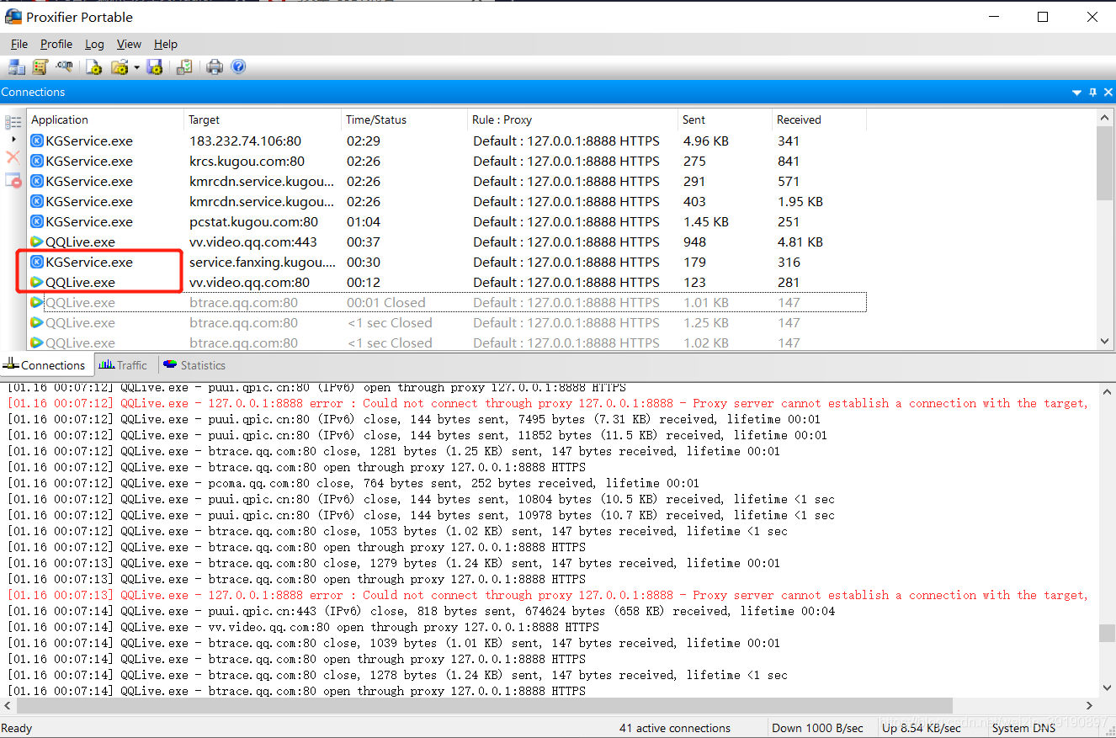
Task: Sort by the Time/Status column header
Action: click(405, 119)
